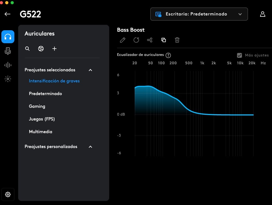Open the user account profile icon
Screen dimensions: 272x205
[x=263, y=14]
